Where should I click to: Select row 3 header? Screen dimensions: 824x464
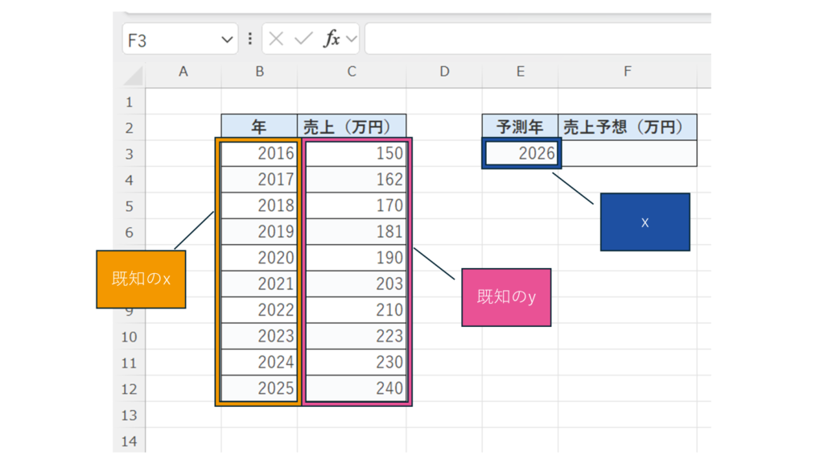129,154
